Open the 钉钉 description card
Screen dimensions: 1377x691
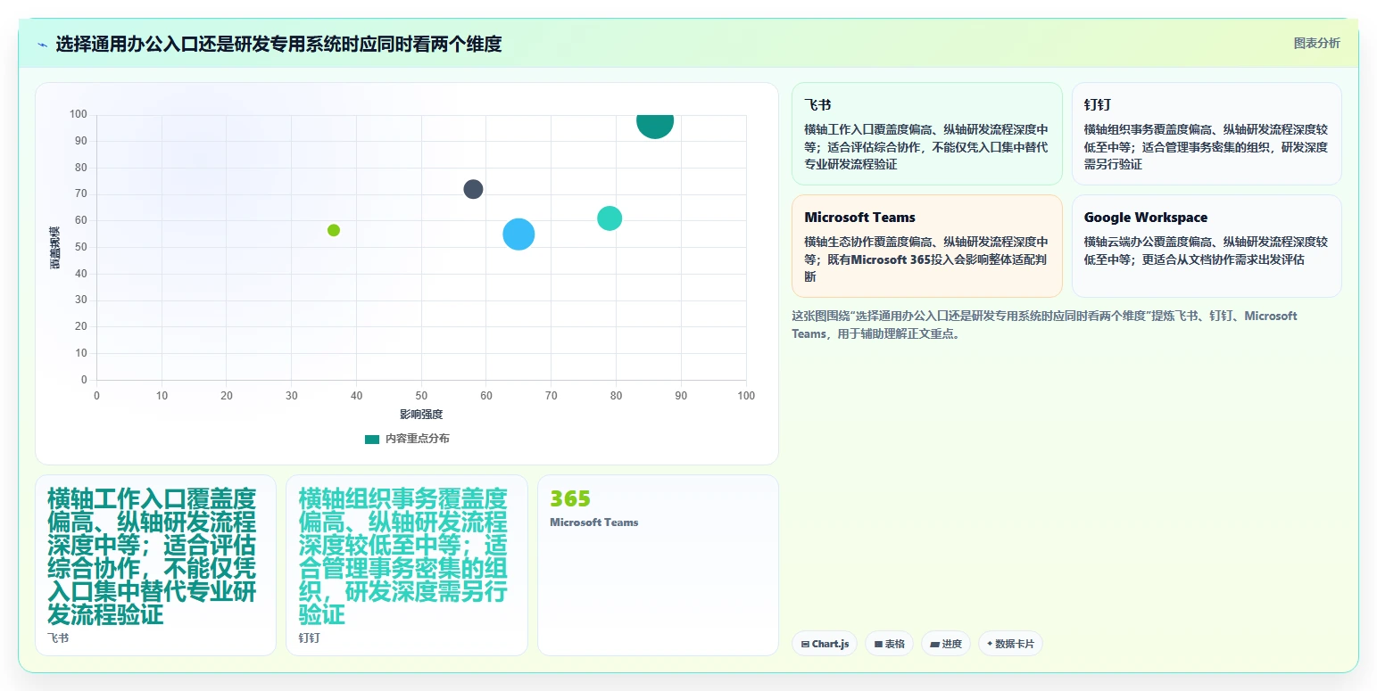coord(1207,134)
